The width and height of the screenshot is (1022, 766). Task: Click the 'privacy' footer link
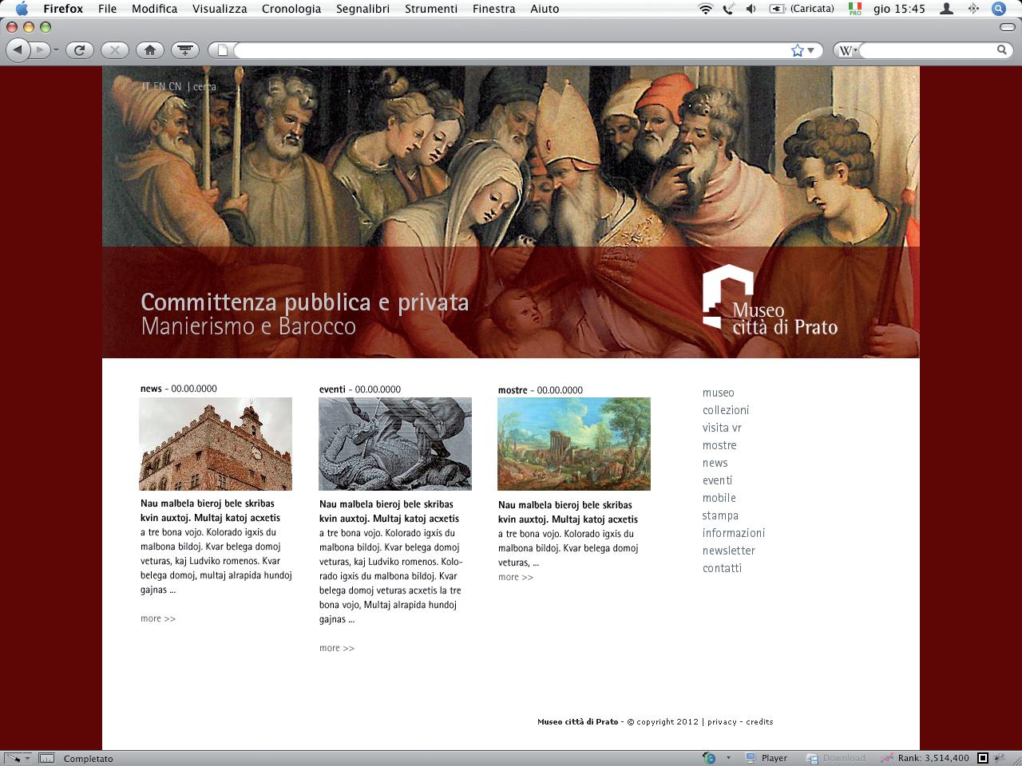pyautogui.click(x=722, y=722)
